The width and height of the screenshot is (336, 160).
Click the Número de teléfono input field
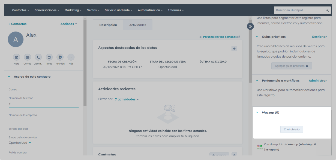[x=44, y=104]
